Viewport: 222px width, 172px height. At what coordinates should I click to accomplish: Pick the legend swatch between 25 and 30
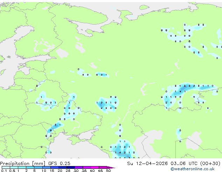70,167
